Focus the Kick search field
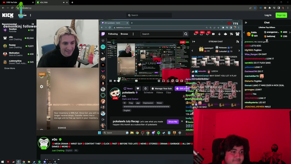This screenshot has width=291, height=164. click(x=149, y=15)
